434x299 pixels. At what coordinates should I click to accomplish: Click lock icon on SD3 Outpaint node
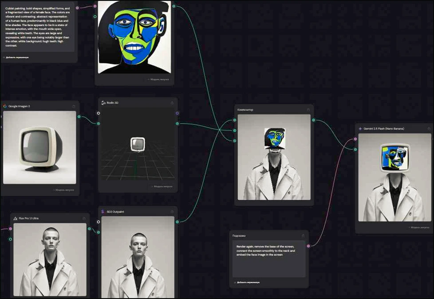tap(172, 212)
